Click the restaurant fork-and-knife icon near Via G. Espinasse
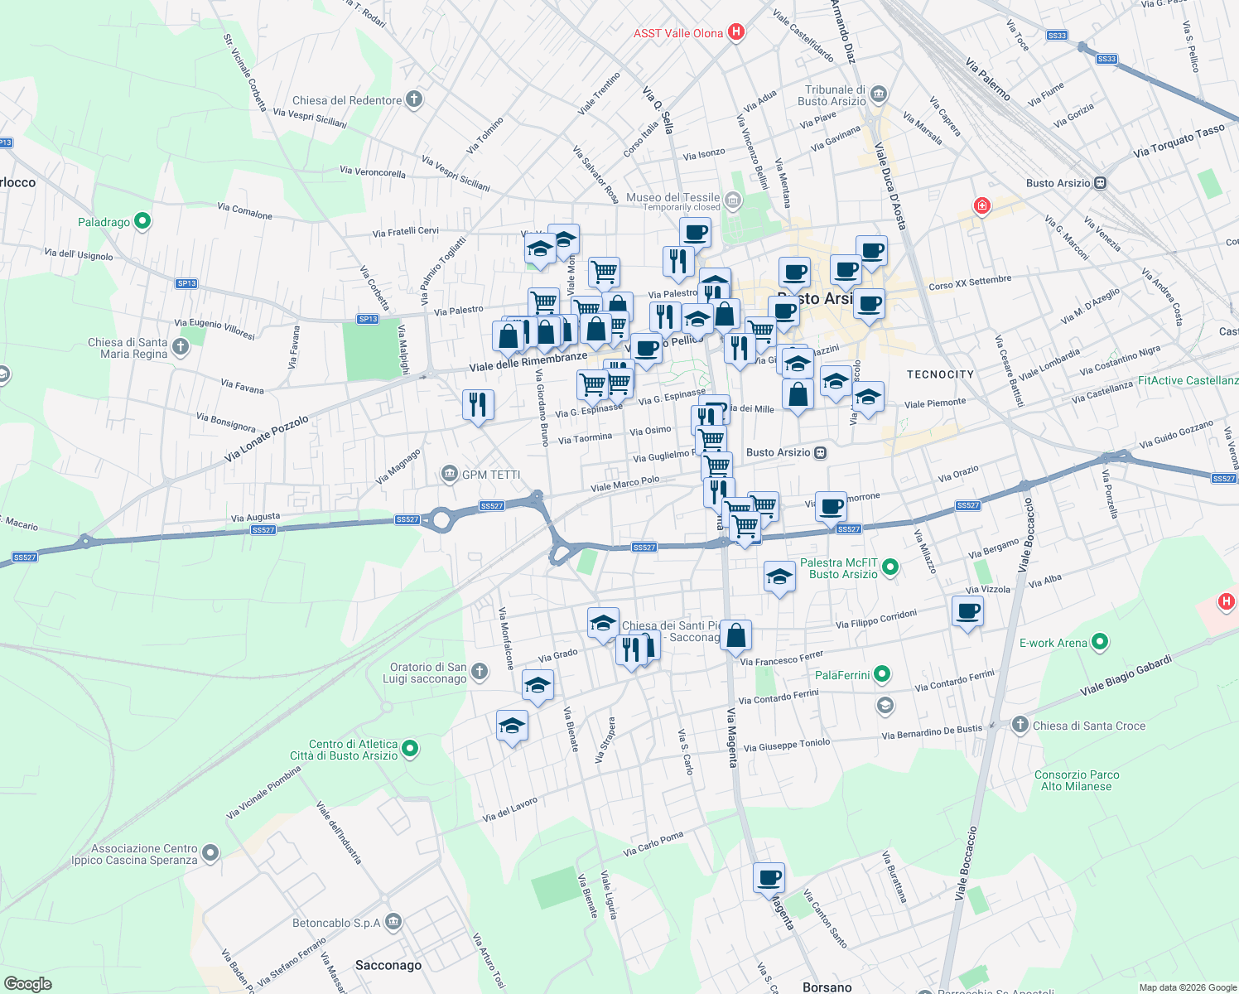The width and height of the screenshot is (1239, 994). [479, 404]
